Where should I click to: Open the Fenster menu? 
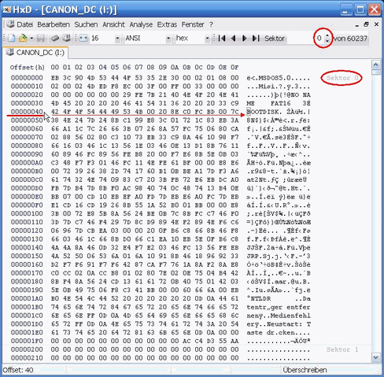pyautogui.click(x=193, y=24)
